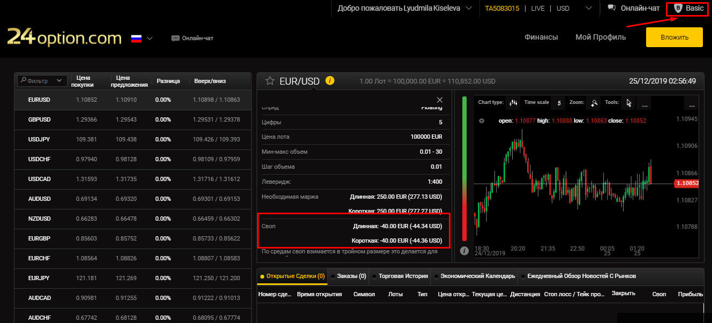Click account number TA5083015
The height and width of the screenshot is (323, 712).
[502, 8]
